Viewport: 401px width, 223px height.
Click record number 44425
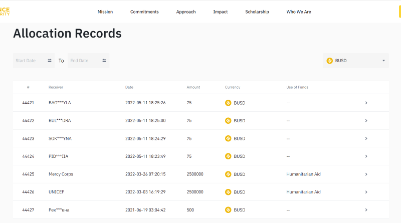click(28, 174)
